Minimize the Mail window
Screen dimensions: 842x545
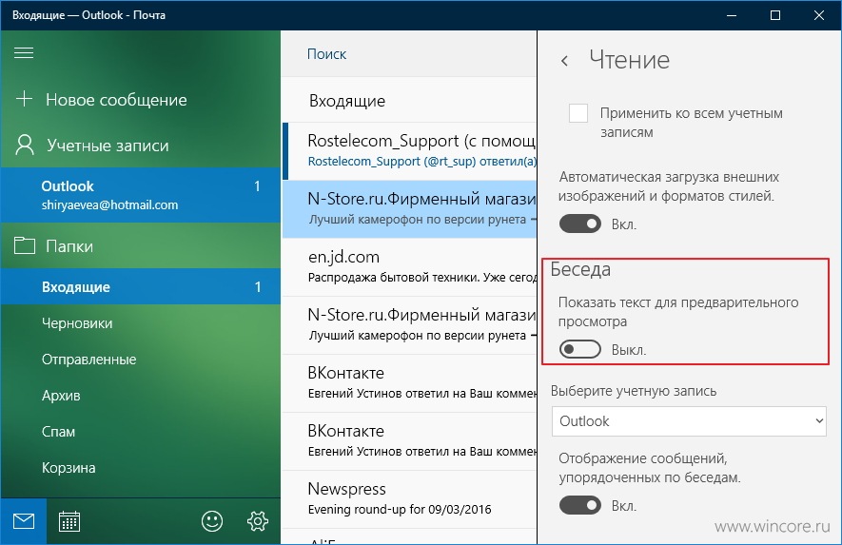pos(732,15)
